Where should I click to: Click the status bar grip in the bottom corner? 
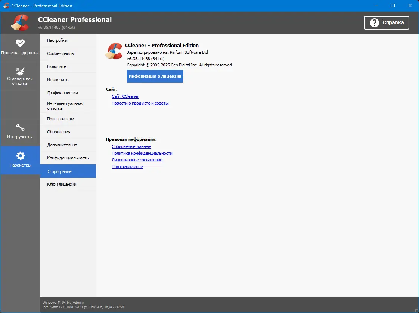pyautogui.click(x=415, y=309)
